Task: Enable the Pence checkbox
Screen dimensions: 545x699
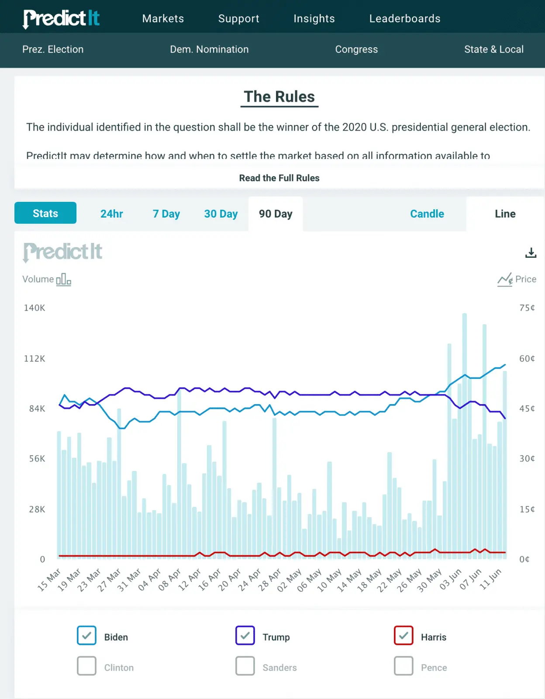Action: click(404, 666)
